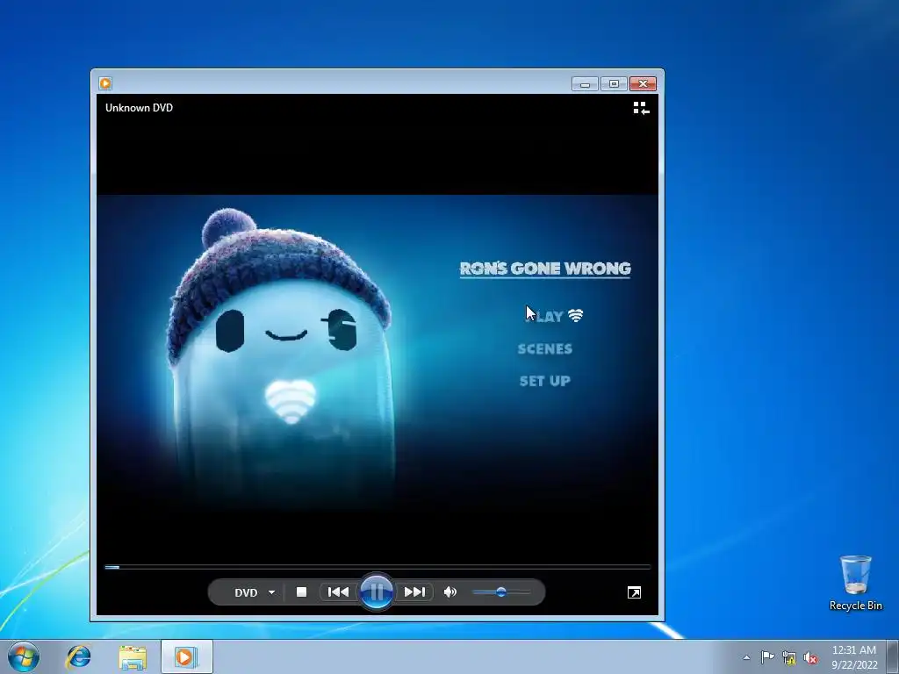899x674 pixels.
Task: Select SET UP in the DVD menu
Action: [544, 381]
